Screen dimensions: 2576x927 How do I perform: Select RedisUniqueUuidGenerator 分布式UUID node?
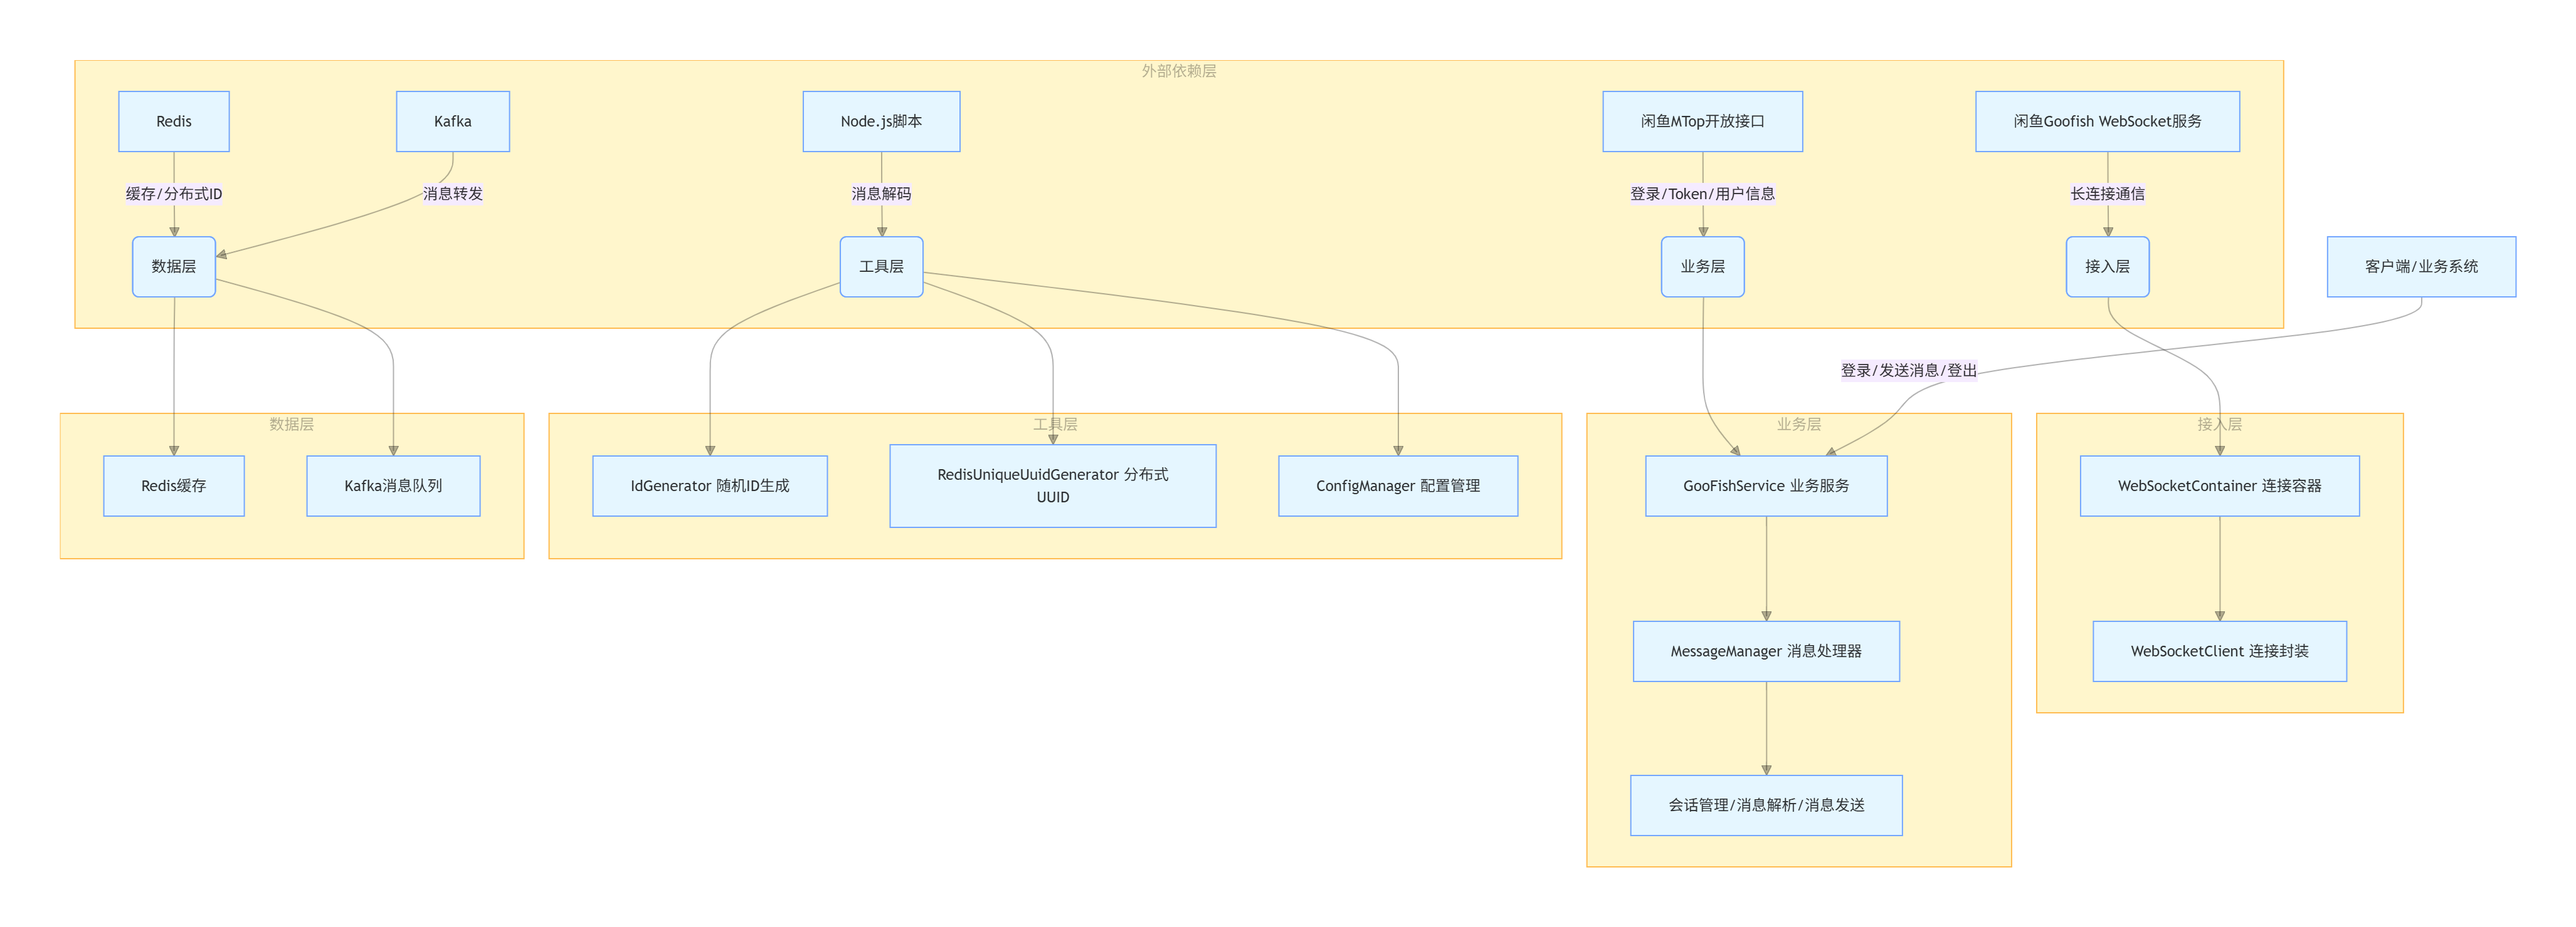tap(1052, 487)
